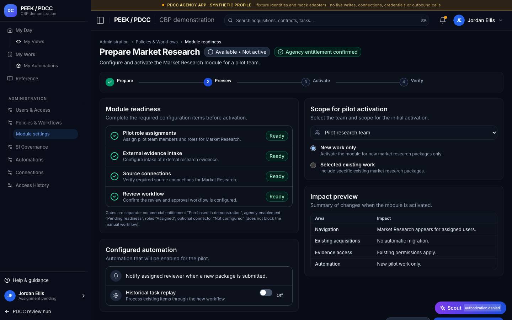This screenshot has width=512, height=320.
Task: Open the notifications bell
Action: point(443,20)
